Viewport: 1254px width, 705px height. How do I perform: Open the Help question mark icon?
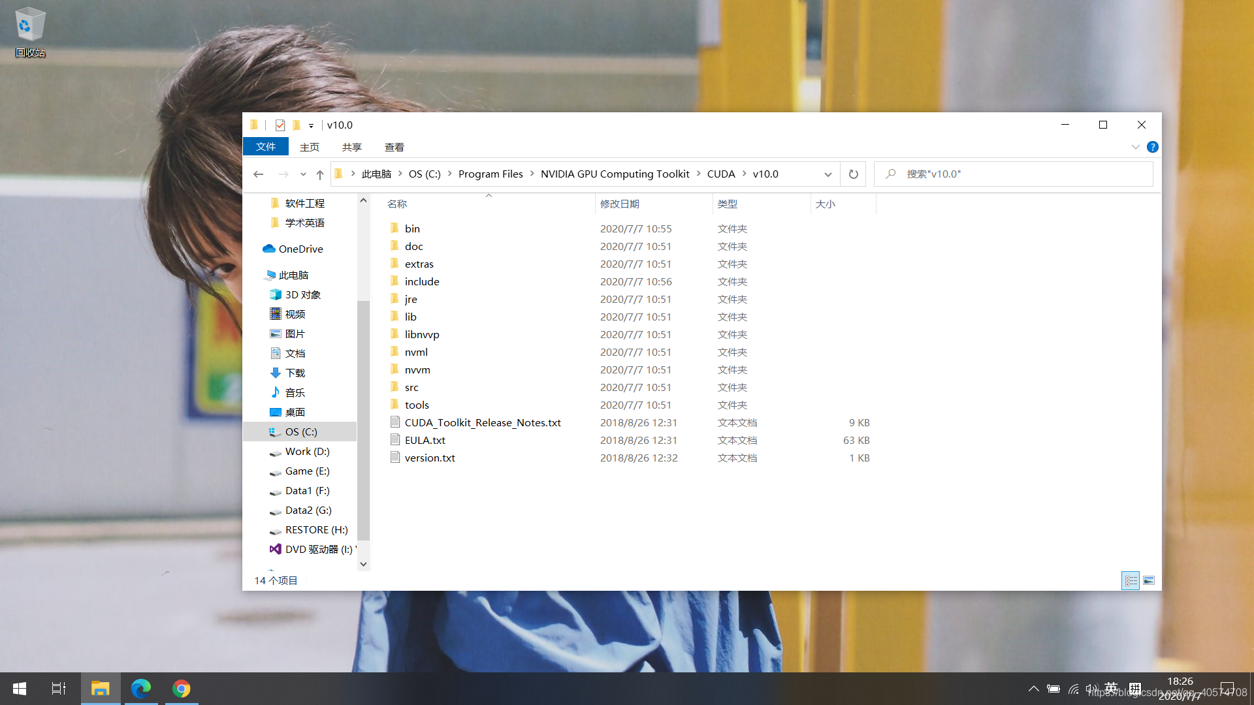(1153, 147)
